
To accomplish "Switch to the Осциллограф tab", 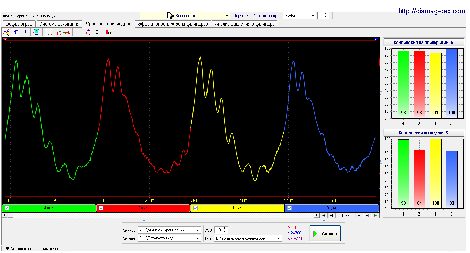I will pos(19,24).
